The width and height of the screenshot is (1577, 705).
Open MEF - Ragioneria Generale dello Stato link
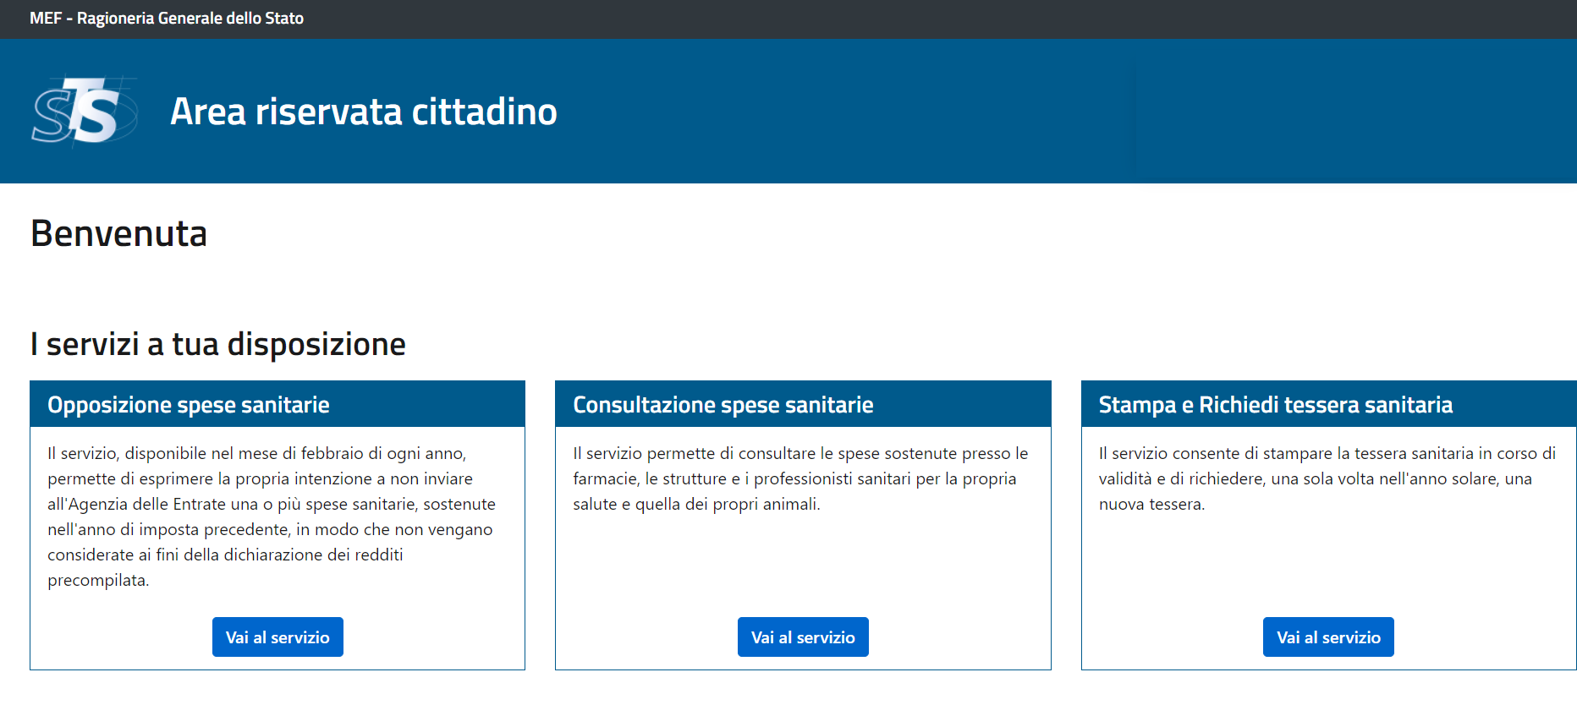(x=167, y=19)
